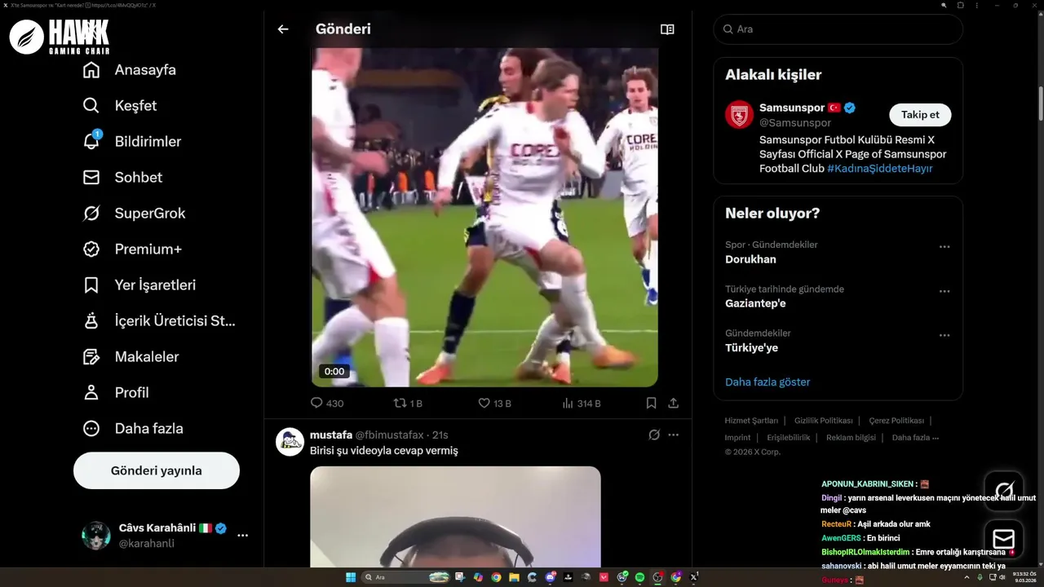Open Bildirimler notifications

(x=132, y=142)
